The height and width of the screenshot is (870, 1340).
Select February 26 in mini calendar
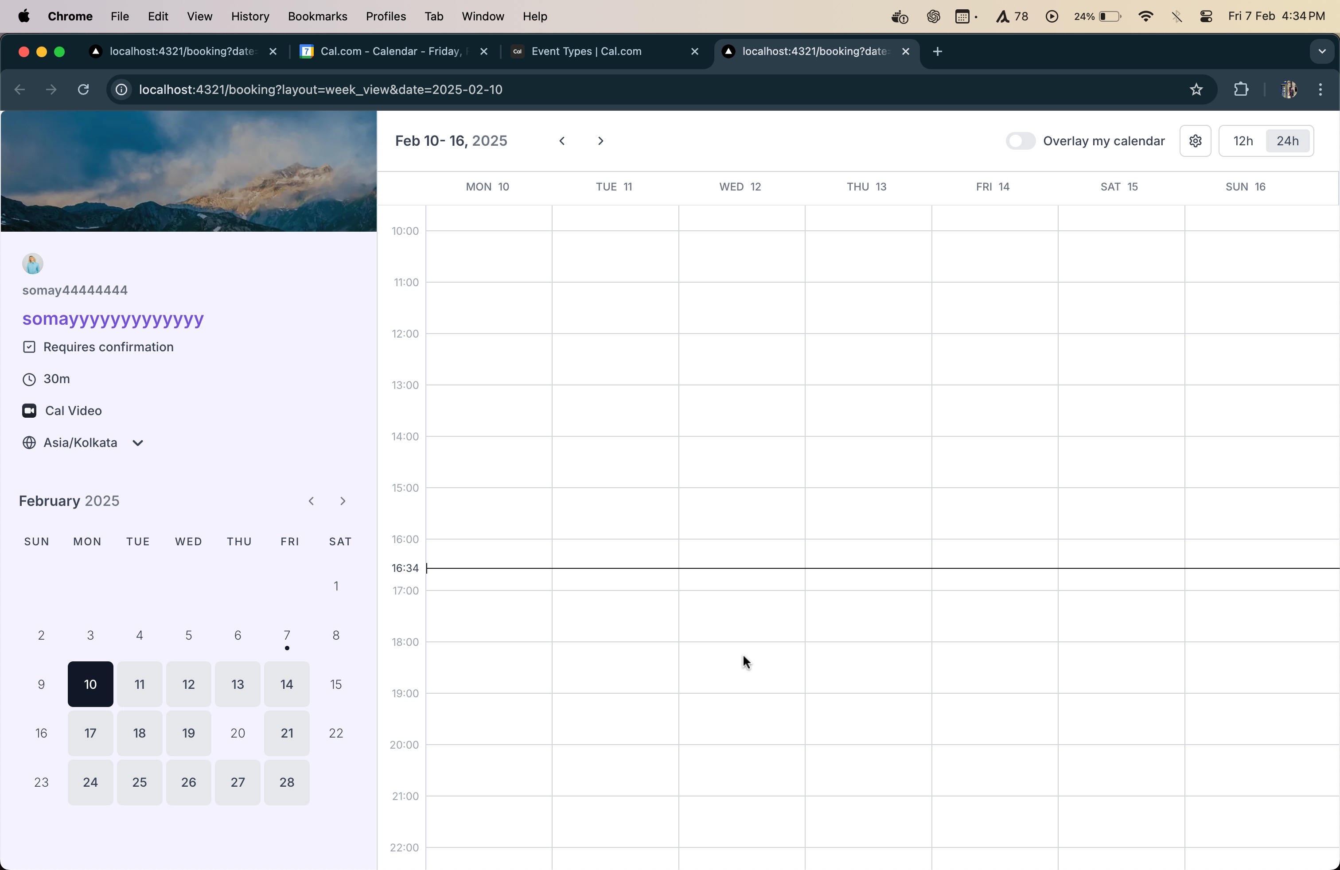[189, 782]
